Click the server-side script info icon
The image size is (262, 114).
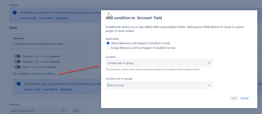click(19, 84)
